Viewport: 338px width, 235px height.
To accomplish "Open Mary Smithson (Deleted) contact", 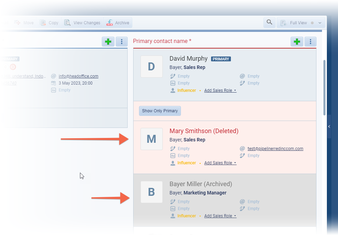I will pos(204,131).
